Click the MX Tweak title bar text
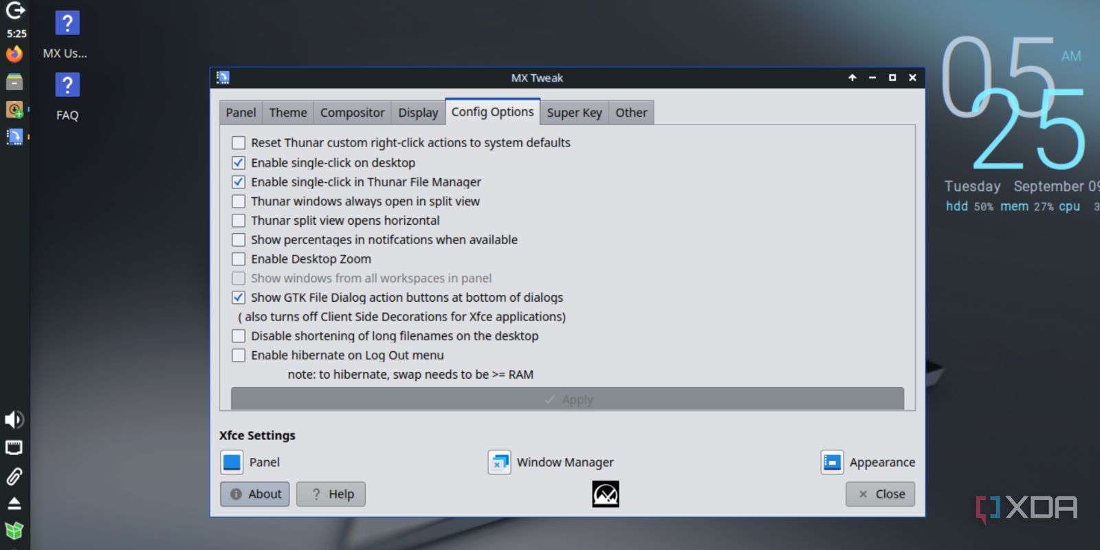Image resolution: width=1100 pixels, height=550 pixels. (537, 78)
